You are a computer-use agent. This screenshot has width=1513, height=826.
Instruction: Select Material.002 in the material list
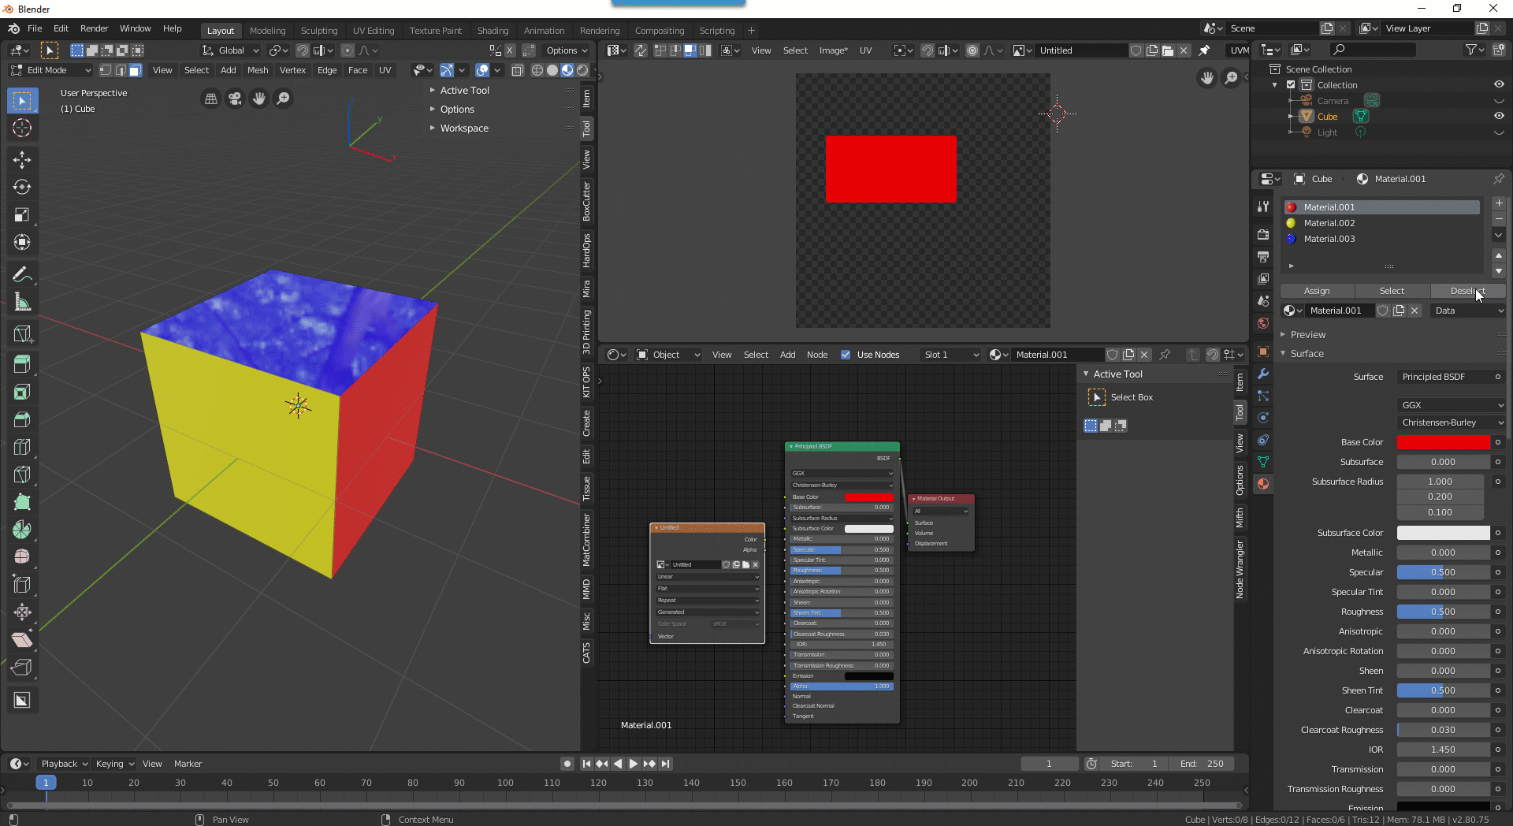pyautogui.click(x=1382, y=223)
